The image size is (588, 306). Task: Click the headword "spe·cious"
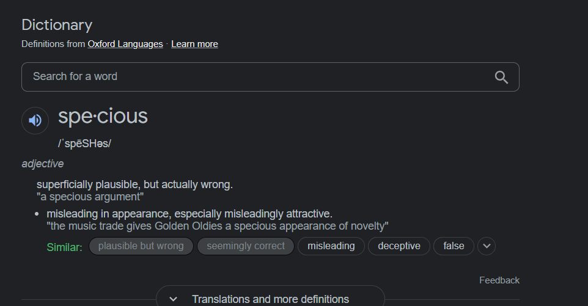tap(103, 116)
